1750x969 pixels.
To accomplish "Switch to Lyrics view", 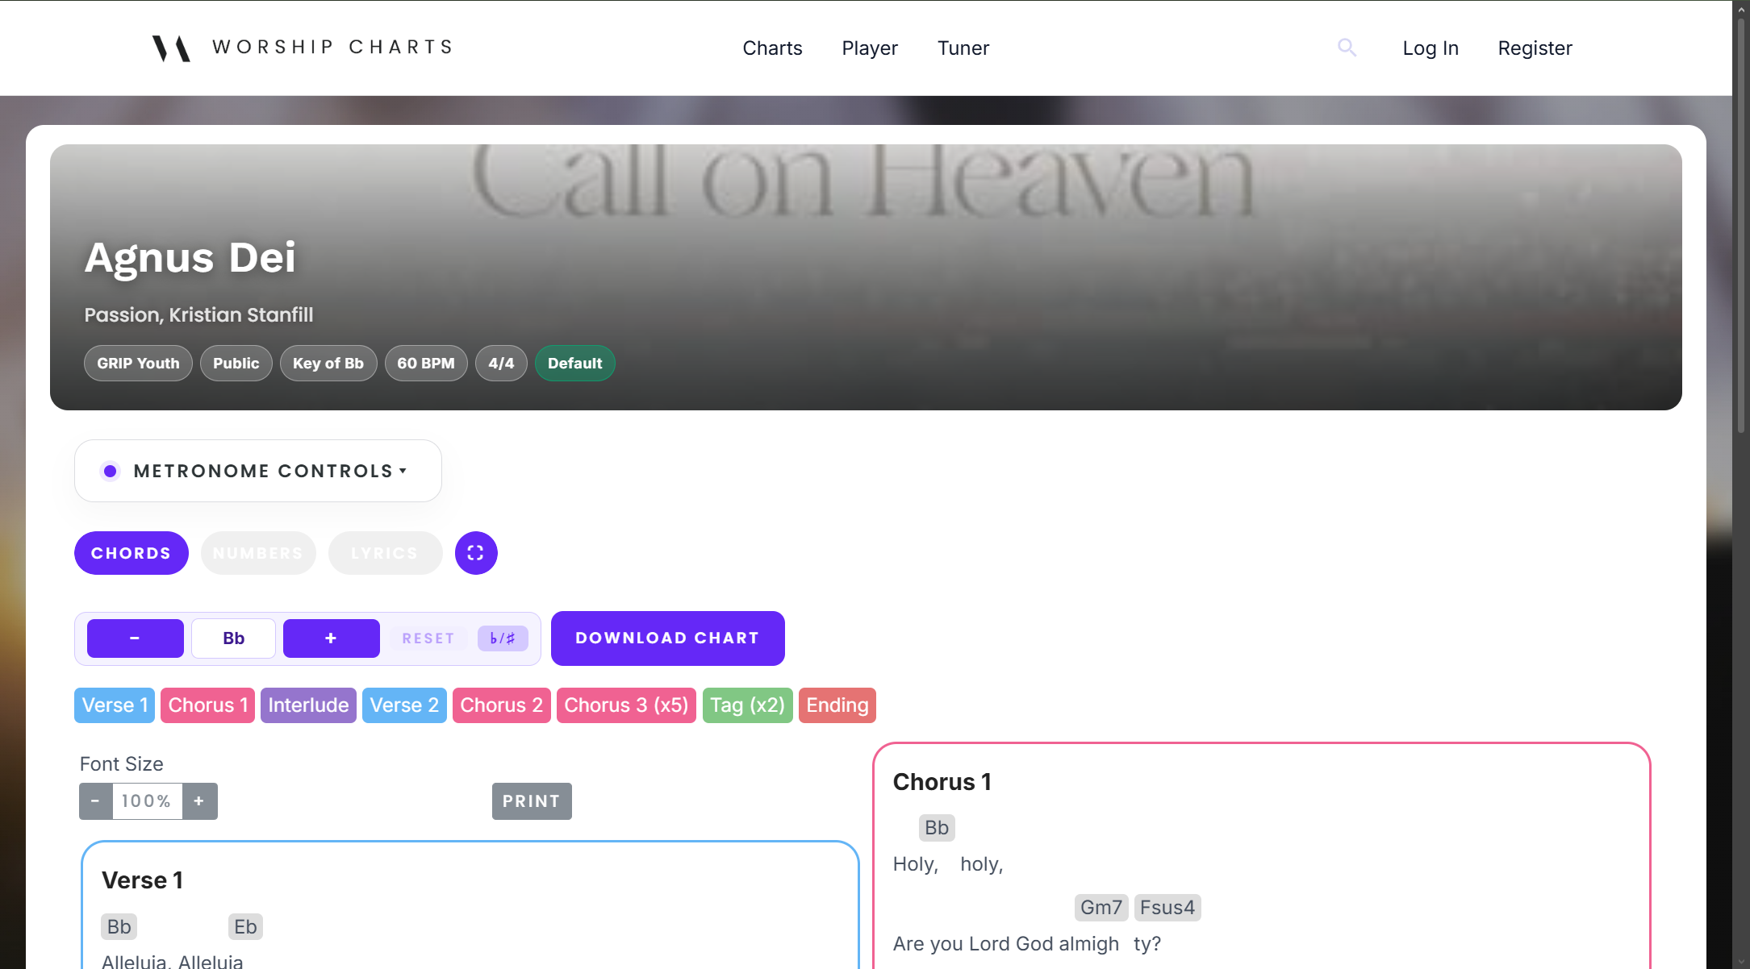I will click(385, 553).
